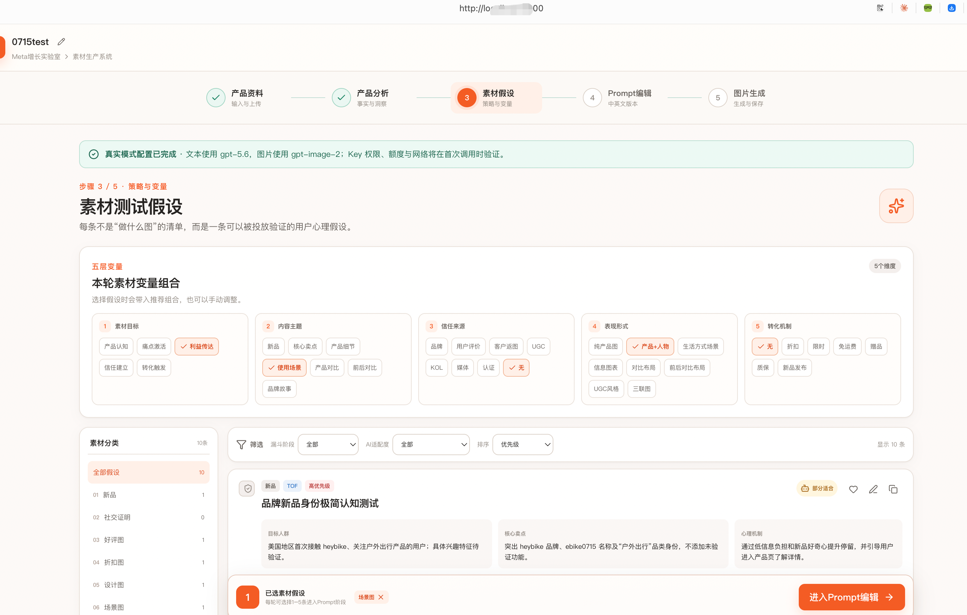Edit the hypothesis card with pencil icon
The width and height of the screenshot is (967, 615).
point(873,489)
